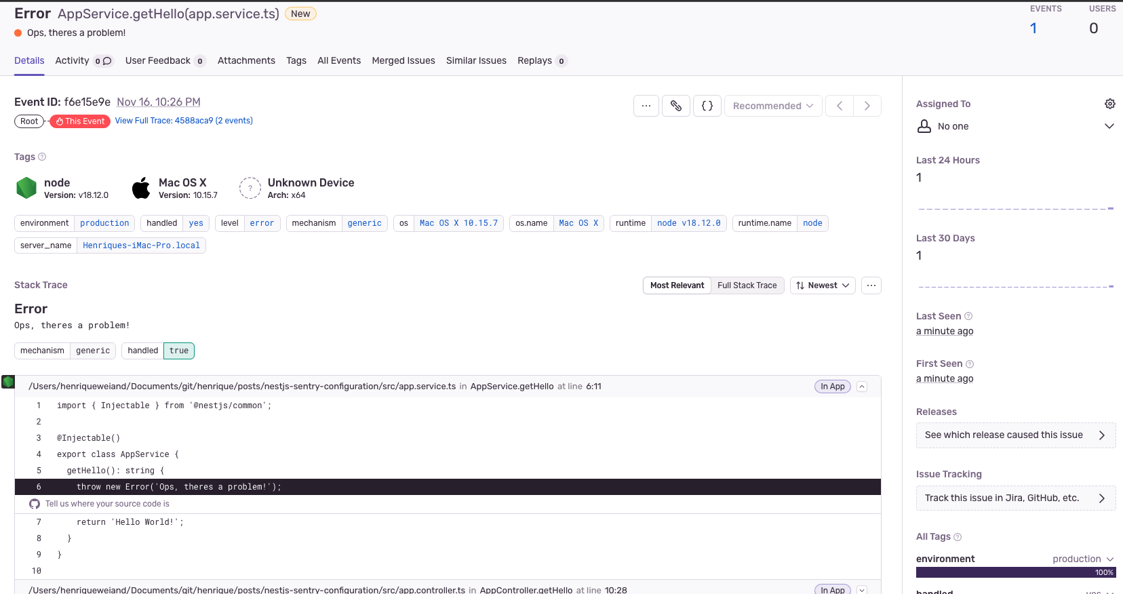Click the No one user avatar icon
Screen dimensions: 1123x594
pyautogui.click(x=924, y=126)
